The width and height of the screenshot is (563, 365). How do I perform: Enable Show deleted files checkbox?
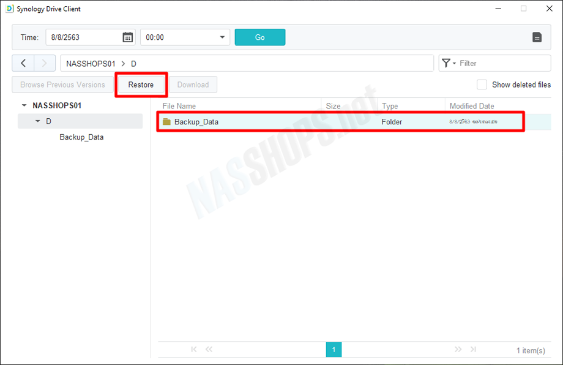[x=482, y=85]
